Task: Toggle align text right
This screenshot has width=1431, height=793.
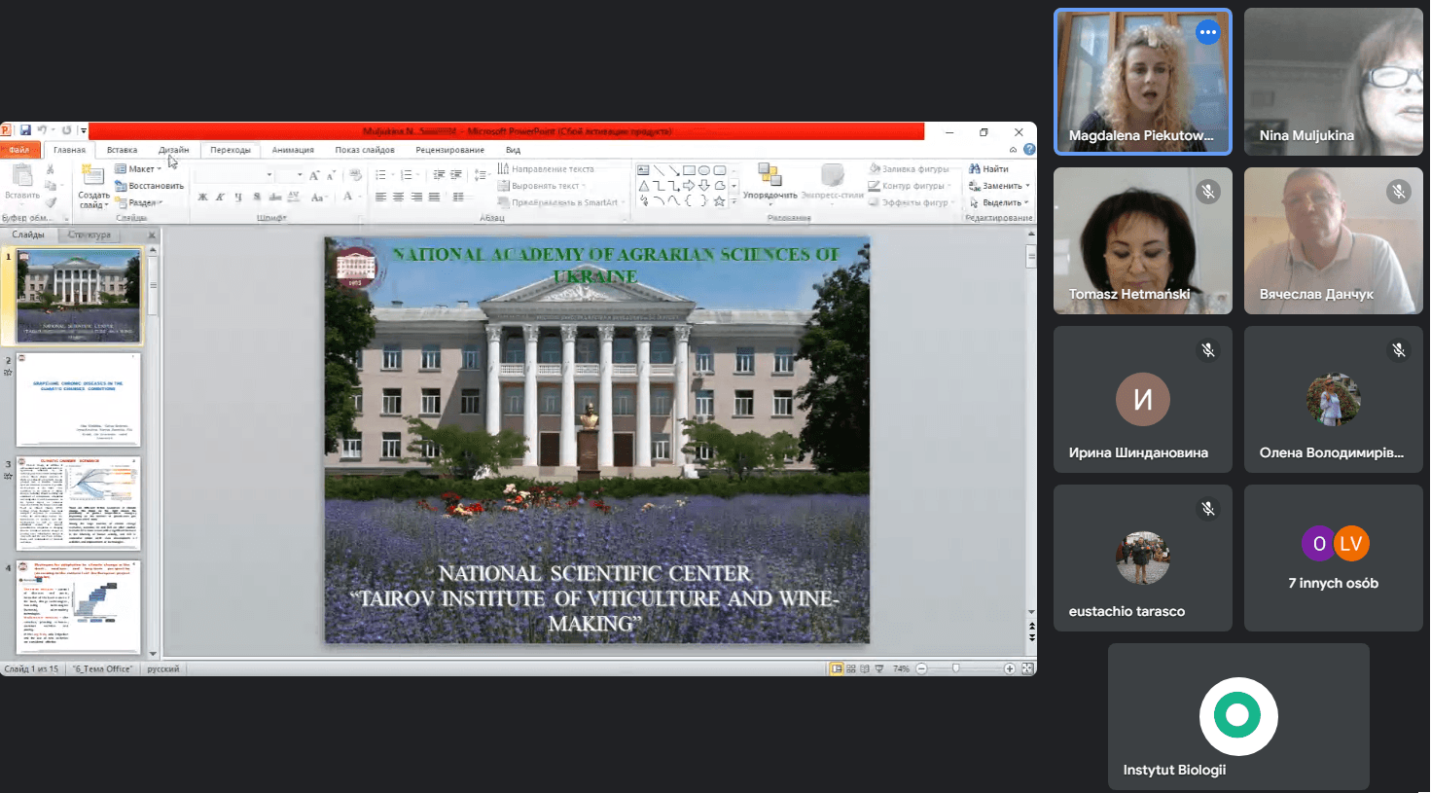Action: point(416,197)
